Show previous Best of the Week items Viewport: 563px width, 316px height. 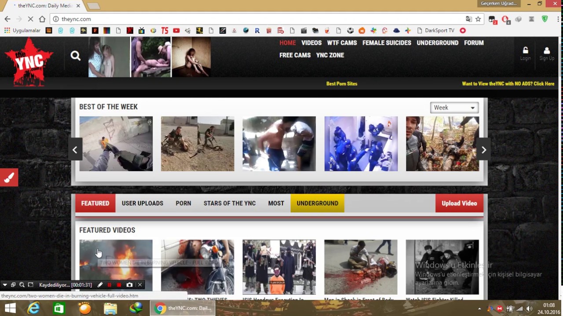point(75,150)
